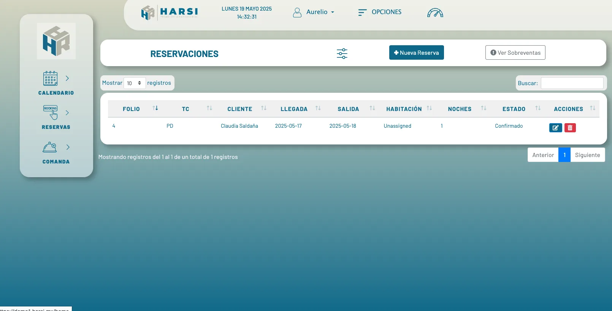This screenshot has height=311, width=612.
Task: Expand the Comanda chevron
Action: coord(68,147)
